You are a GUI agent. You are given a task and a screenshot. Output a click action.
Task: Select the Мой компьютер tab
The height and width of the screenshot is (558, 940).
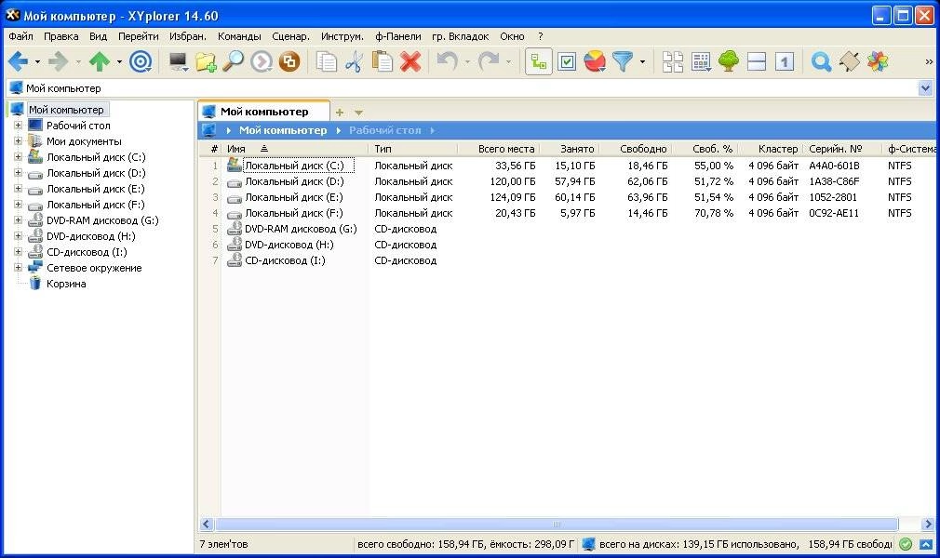coord(263,112)
